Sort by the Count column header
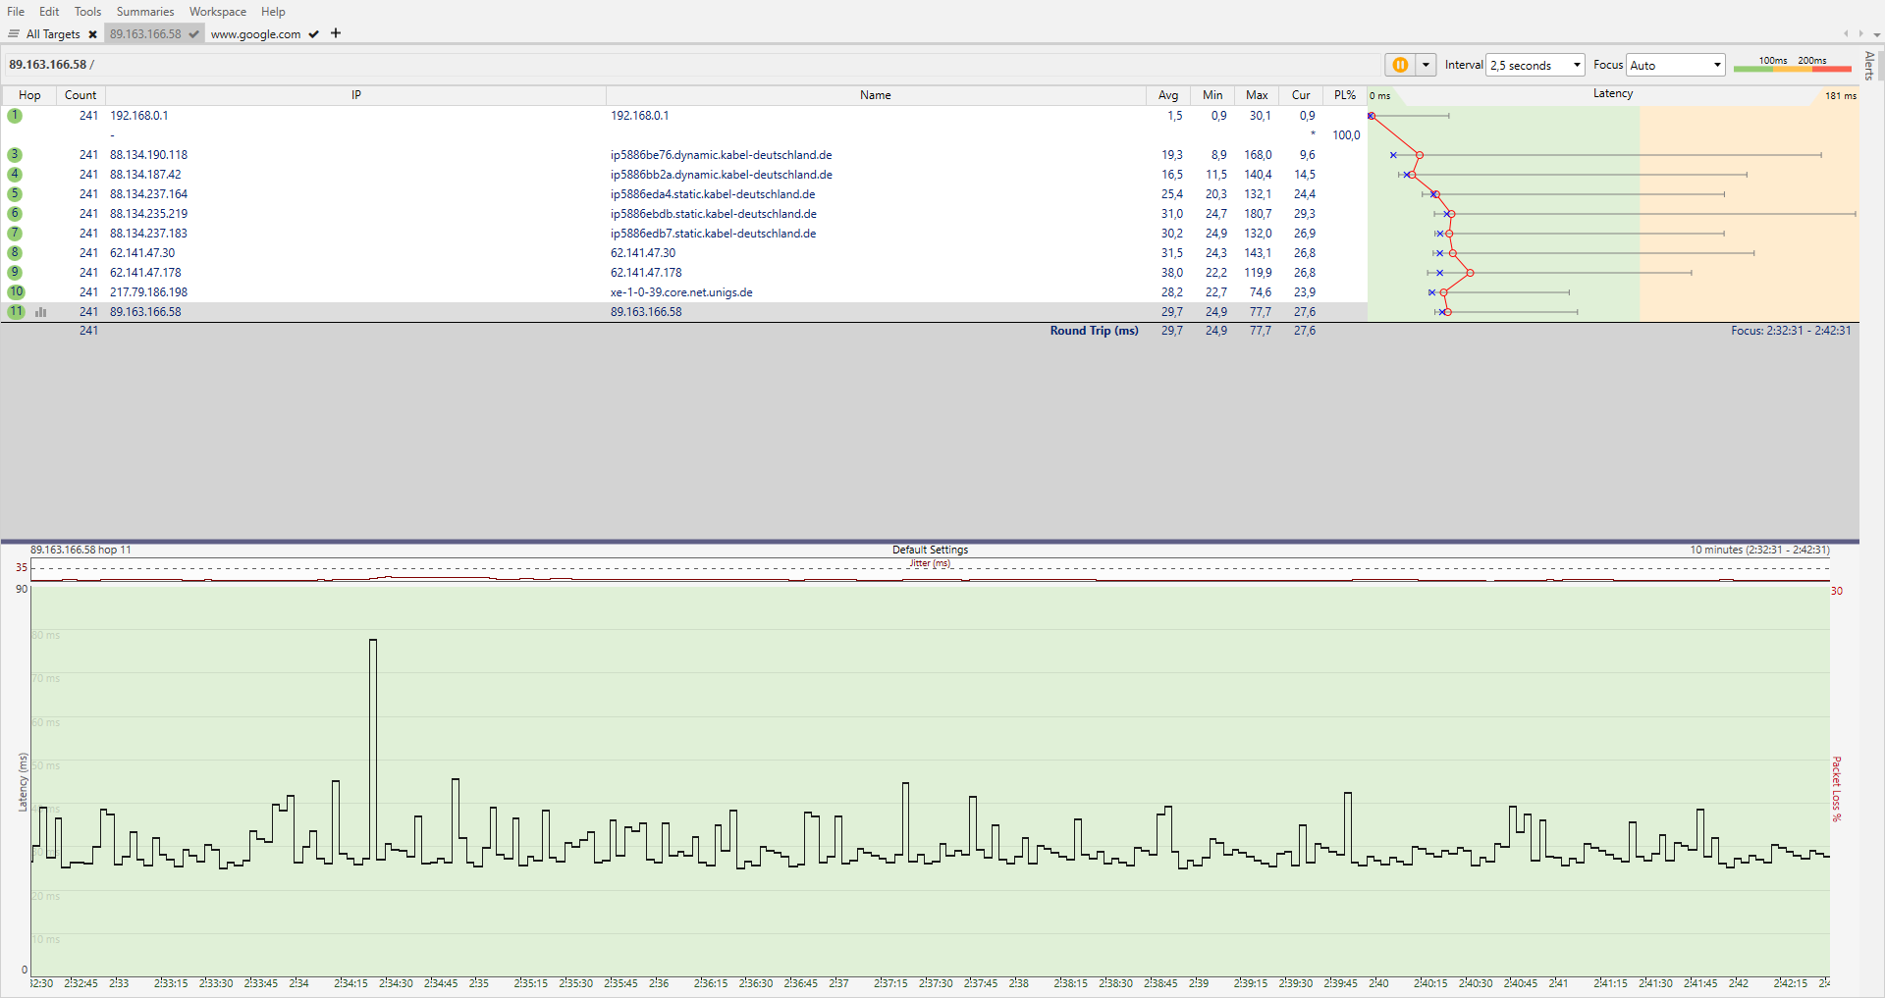The height and width of the screenshot is (998, 1885). (81, 95)
